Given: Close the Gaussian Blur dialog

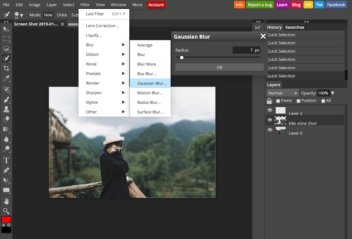Looking at the screenshot, I should 263,36.
